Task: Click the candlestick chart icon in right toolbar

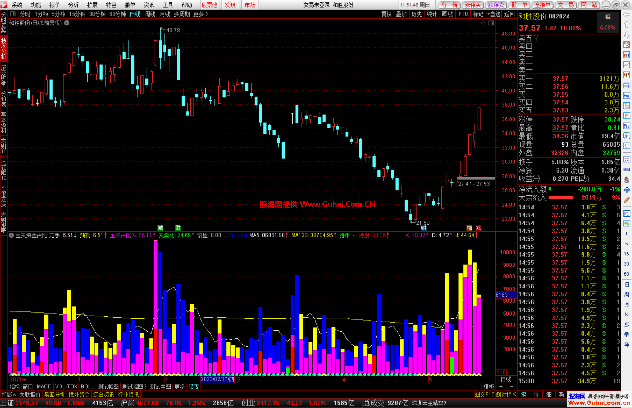Action: pos(626,75)
